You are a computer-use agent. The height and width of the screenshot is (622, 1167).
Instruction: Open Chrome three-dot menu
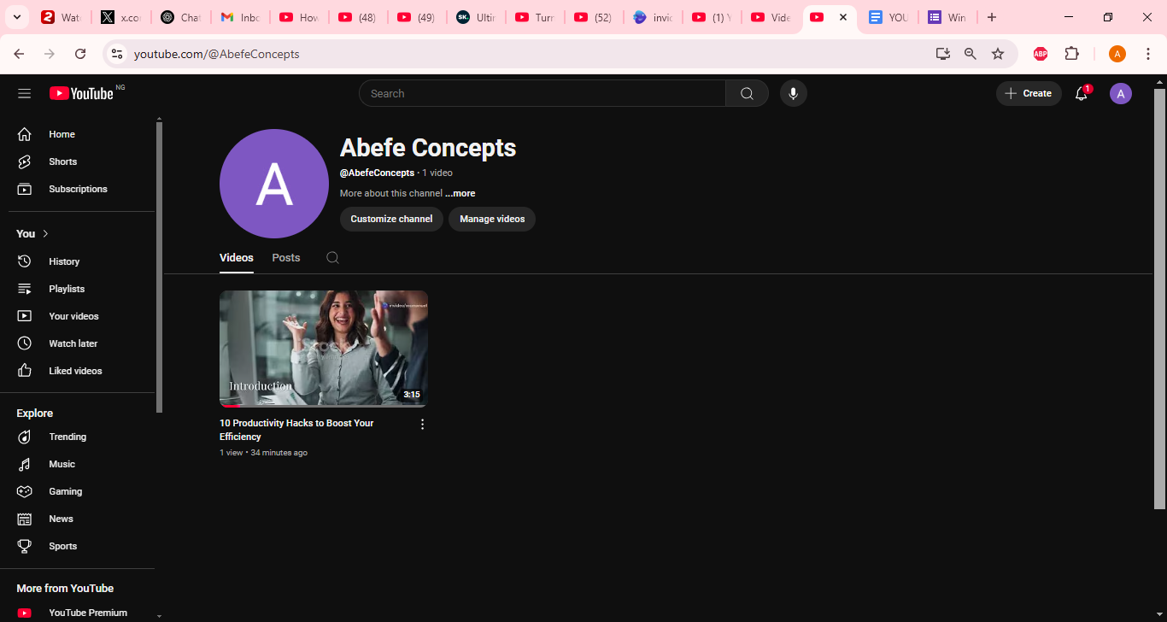[1148, 54]
